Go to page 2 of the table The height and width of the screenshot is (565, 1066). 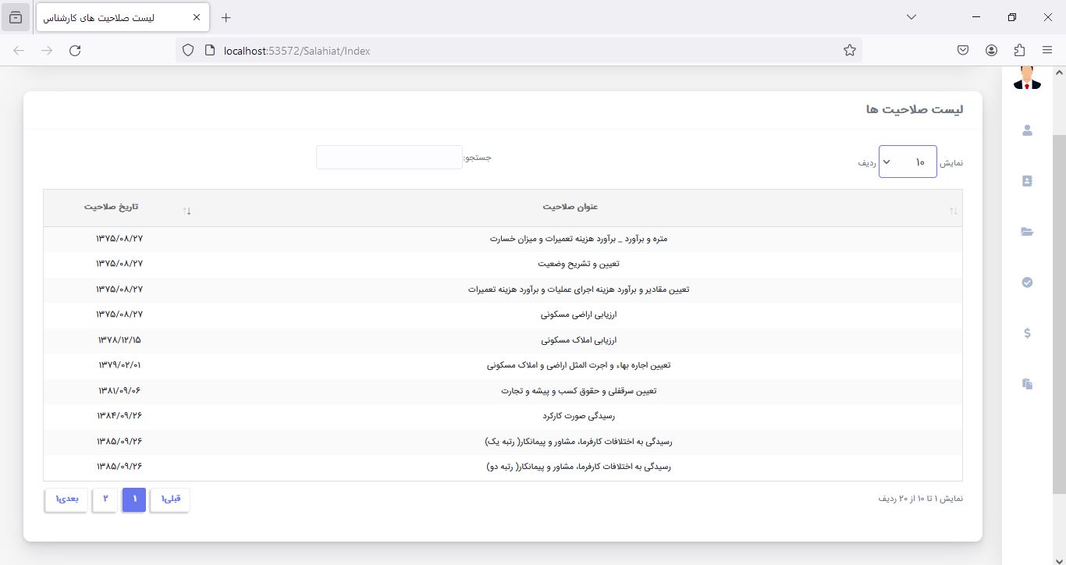[105, 499]
